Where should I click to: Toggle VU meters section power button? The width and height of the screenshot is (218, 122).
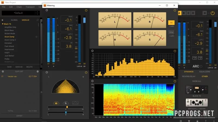coord(175,10)
